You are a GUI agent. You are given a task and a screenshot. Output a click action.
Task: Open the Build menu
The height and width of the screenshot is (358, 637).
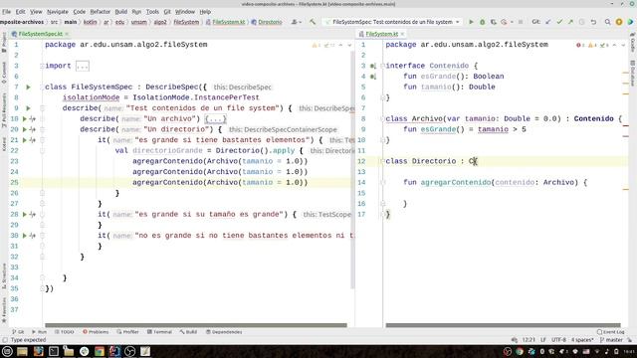click(x=121, y=12)
